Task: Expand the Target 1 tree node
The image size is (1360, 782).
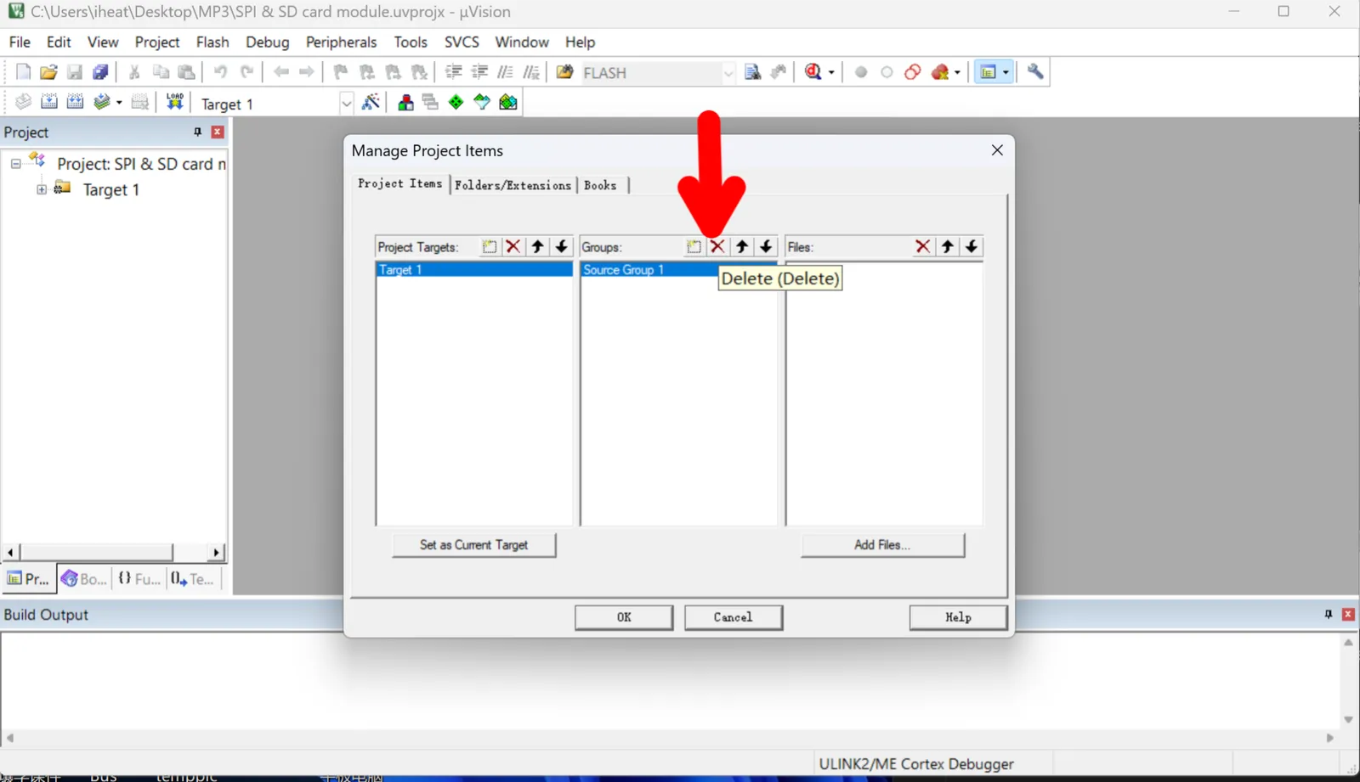Action: click(42, 189)
